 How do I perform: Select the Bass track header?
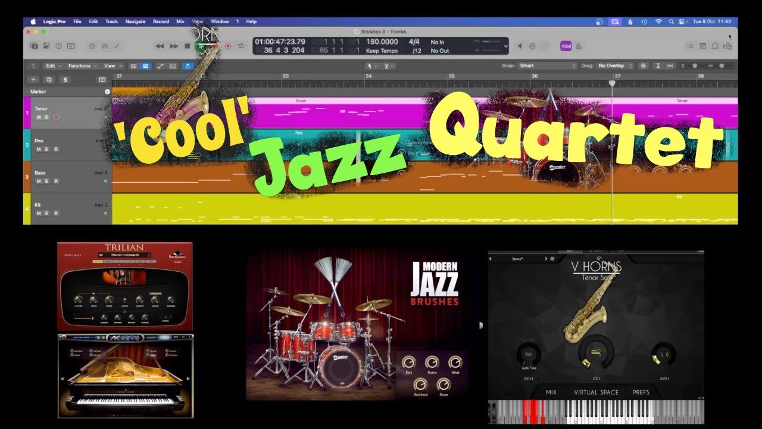[x=67, y=177]
